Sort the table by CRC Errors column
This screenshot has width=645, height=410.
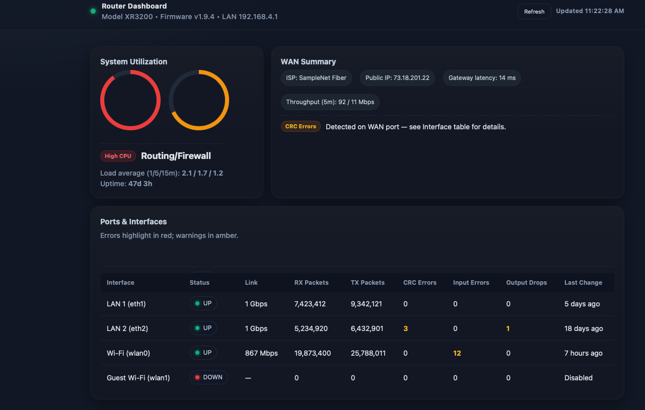[x=419, y=282]
